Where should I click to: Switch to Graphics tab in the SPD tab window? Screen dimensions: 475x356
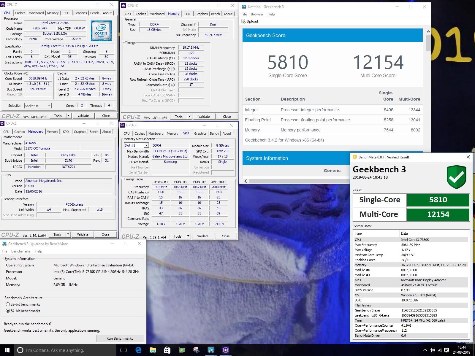(200, 133)
